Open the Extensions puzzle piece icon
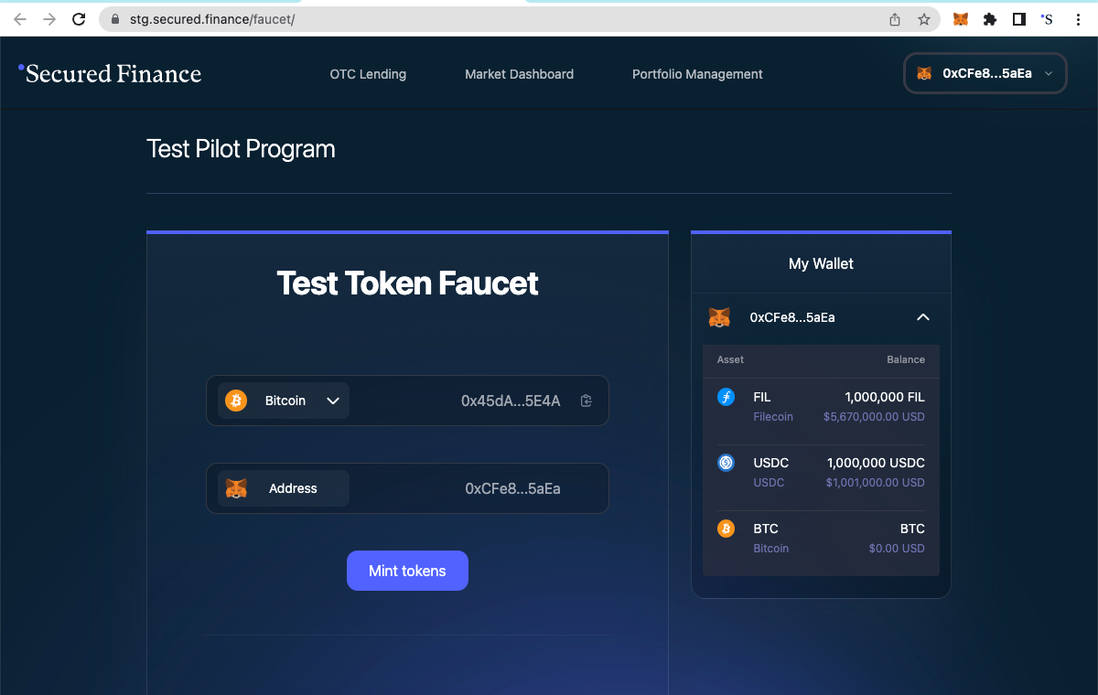 pyautogui.click(x=989, y=19)
